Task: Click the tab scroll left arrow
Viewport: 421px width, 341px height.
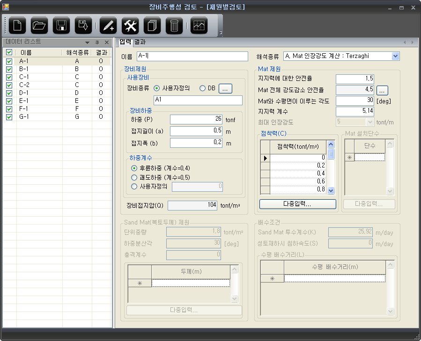Action: pos(405,43)
